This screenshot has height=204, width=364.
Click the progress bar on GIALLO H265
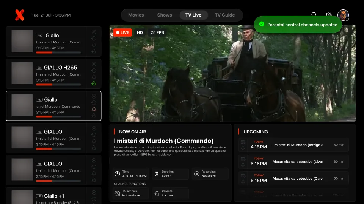coord(58,85)
